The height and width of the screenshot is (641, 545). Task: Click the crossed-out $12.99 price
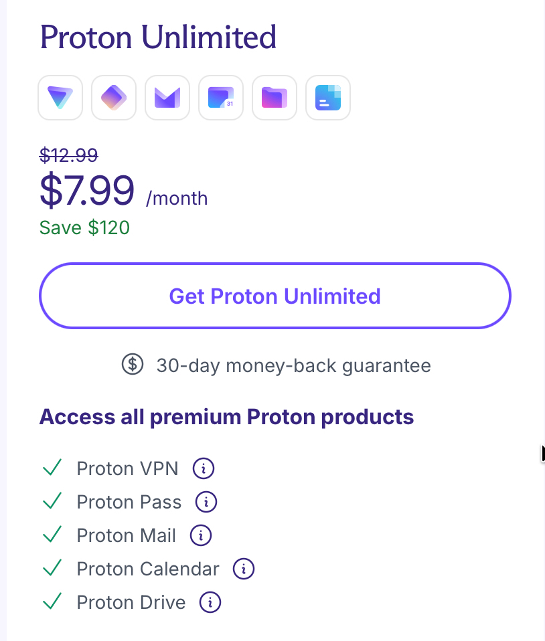click(x=69, y=155)
